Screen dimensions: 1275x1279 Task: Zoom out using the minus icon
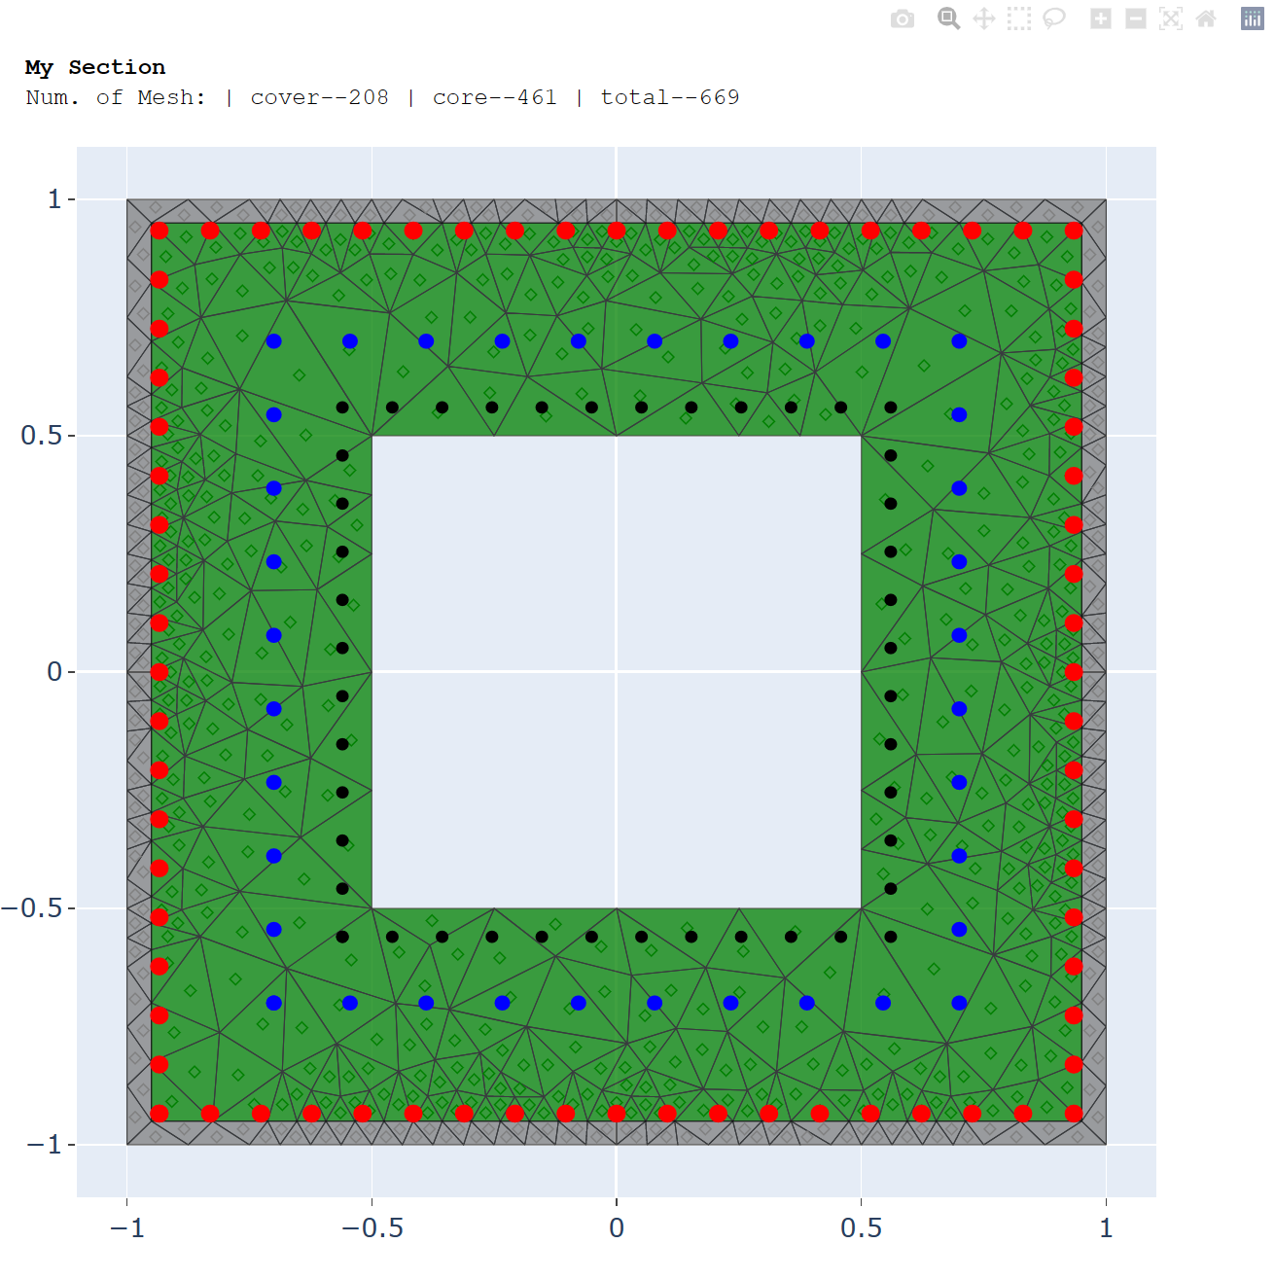pyautogui.click(x=1135, y=19)
